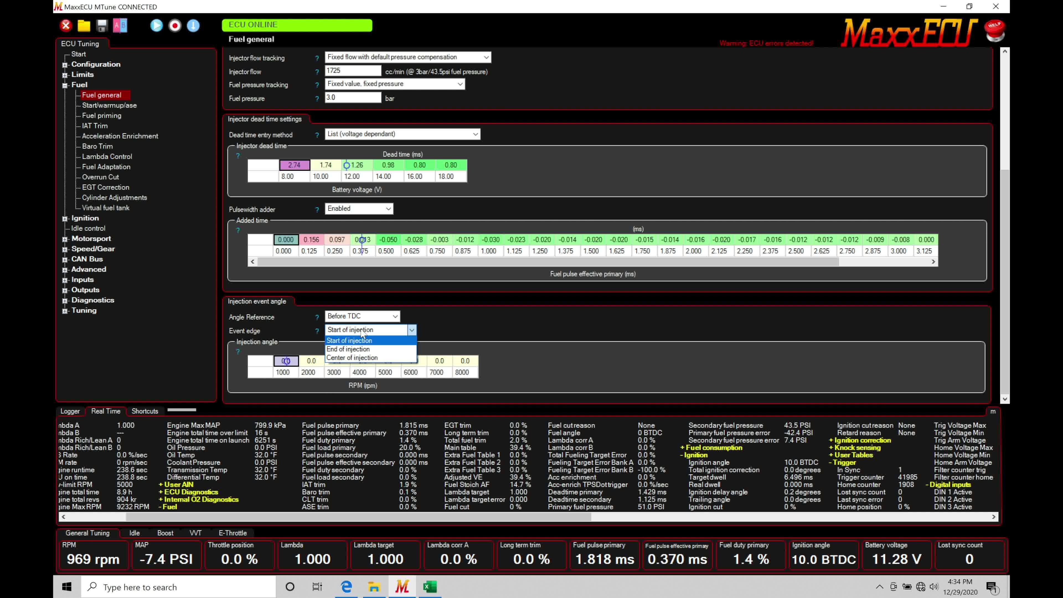Click the 2.74 dead time cell
Screen dimensions: 1063x598
click(294, 165)
